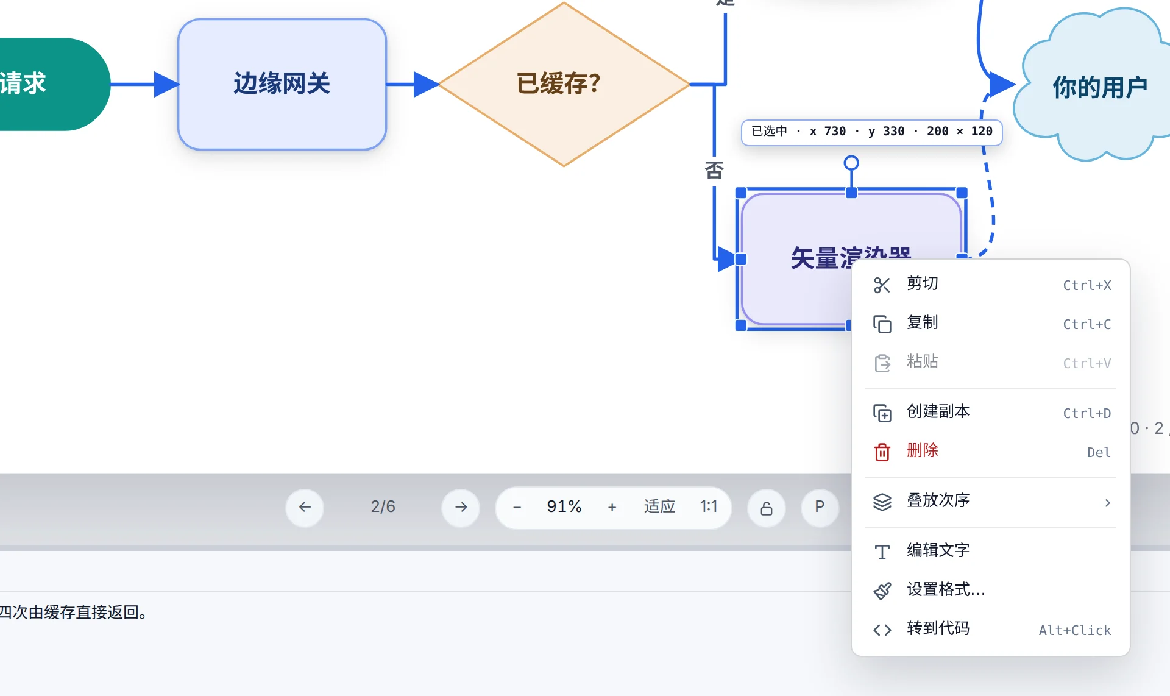Click the layers icon beside 叠放次序

tap(882, 502)
